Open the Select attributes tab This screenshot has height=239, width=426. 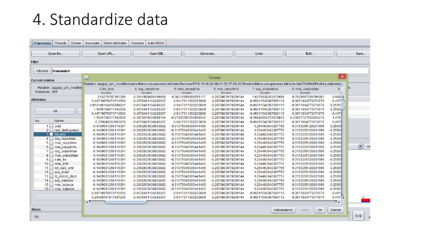[x=115, y=43]
